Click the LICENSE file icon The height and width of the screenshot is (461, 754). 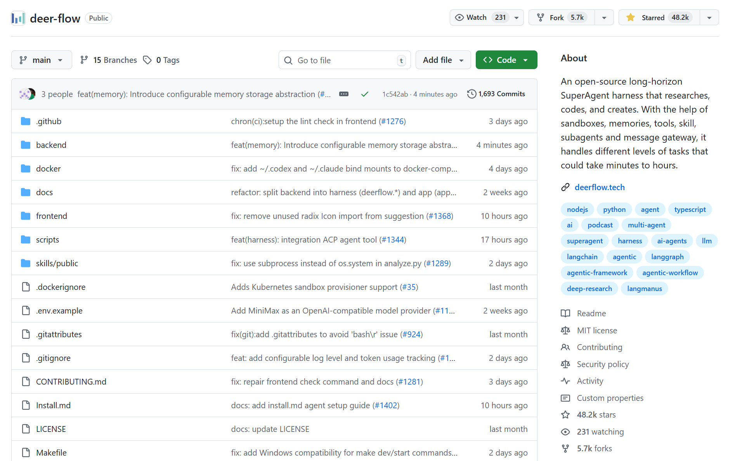point(26,429)
